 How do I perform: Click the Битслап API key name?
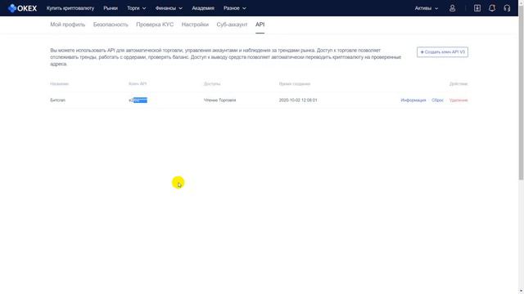click(58, 100)
